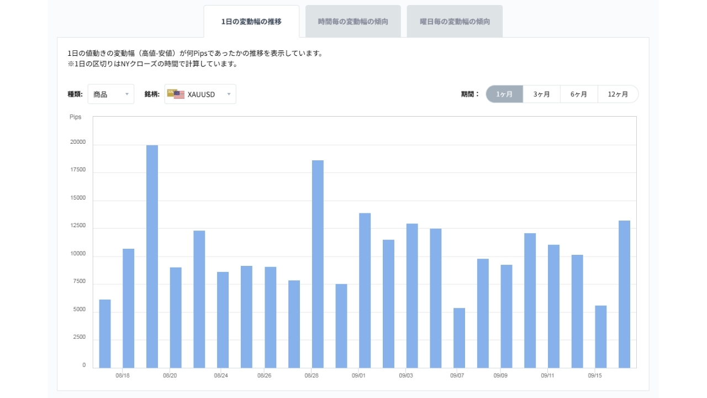Open the 曜日毎の変動幅の傾向 tab
This screenshot has height=398, width=707.
(455, 22)
